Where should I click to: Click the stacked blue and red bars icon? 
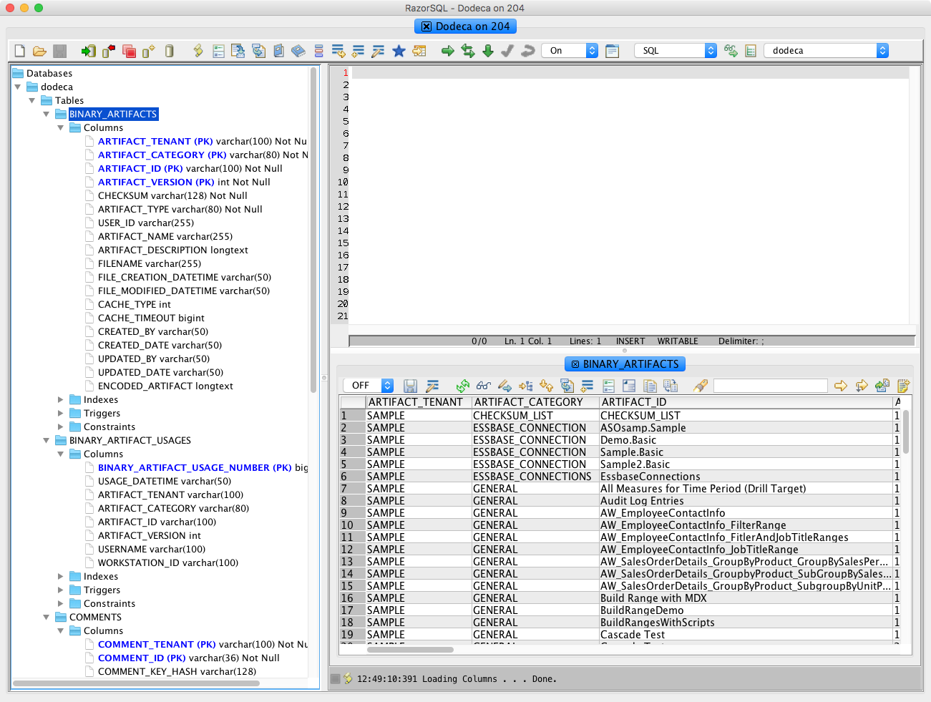tap(318, 51)
